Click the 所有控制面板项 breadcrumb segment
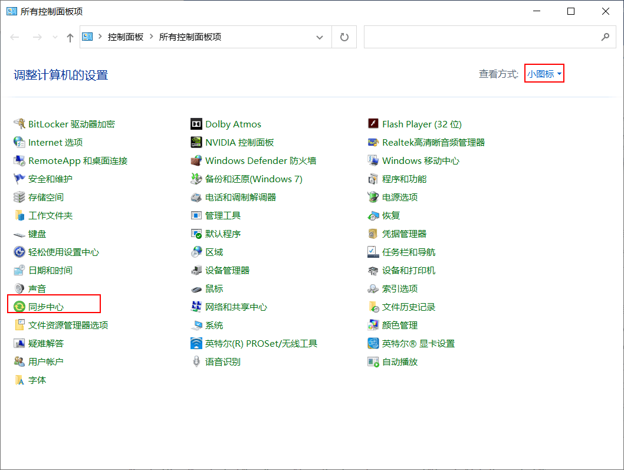This screenshot has width=624, height=470. tap(191, 37)
